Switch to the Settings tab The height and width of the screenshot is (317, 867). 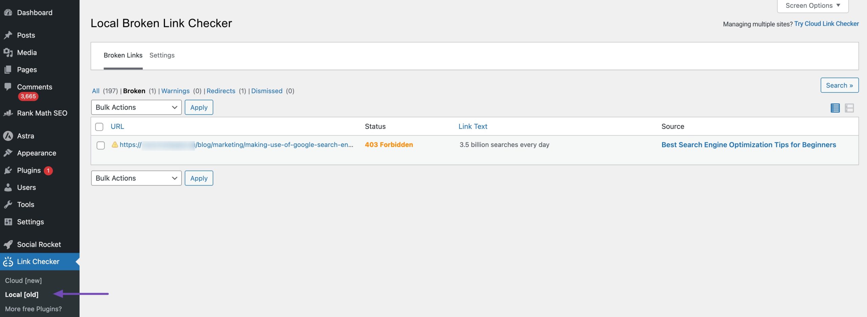coord(162,55)
